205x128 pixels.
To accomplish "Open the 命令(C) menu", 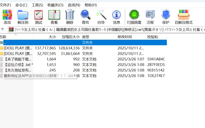I will click(x=21, y=5).
